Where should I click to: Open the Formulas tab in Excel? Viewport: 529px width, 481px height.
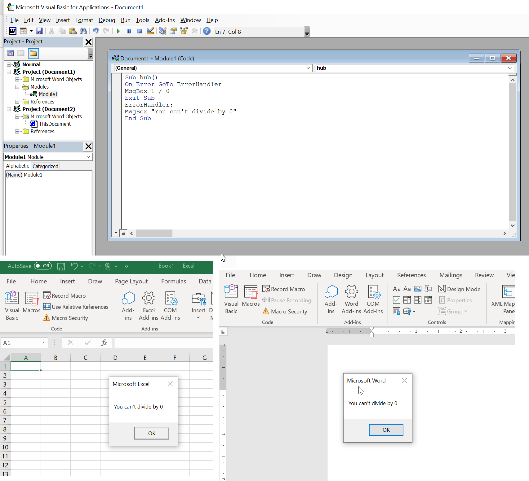coord(174,281)
